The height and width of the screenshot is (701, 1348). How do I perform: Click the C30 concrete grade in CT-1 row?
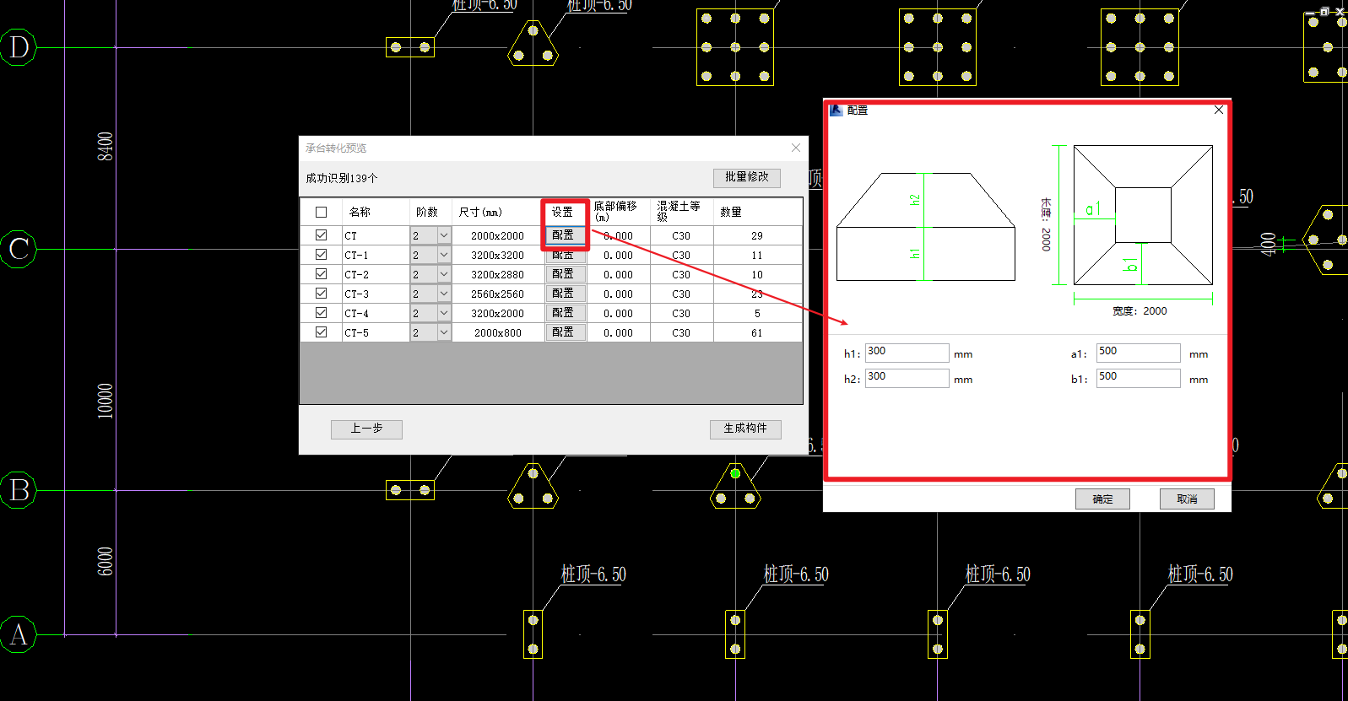[681, 256]
